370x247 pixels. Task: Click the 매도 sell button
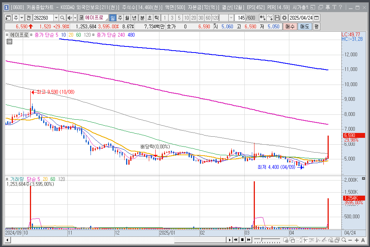pyautogui.click(x=304, y=26)
